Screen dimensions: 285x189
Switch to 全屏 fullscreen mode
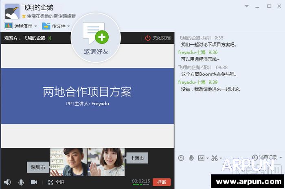pyautogui.click(x=56, y=182)
